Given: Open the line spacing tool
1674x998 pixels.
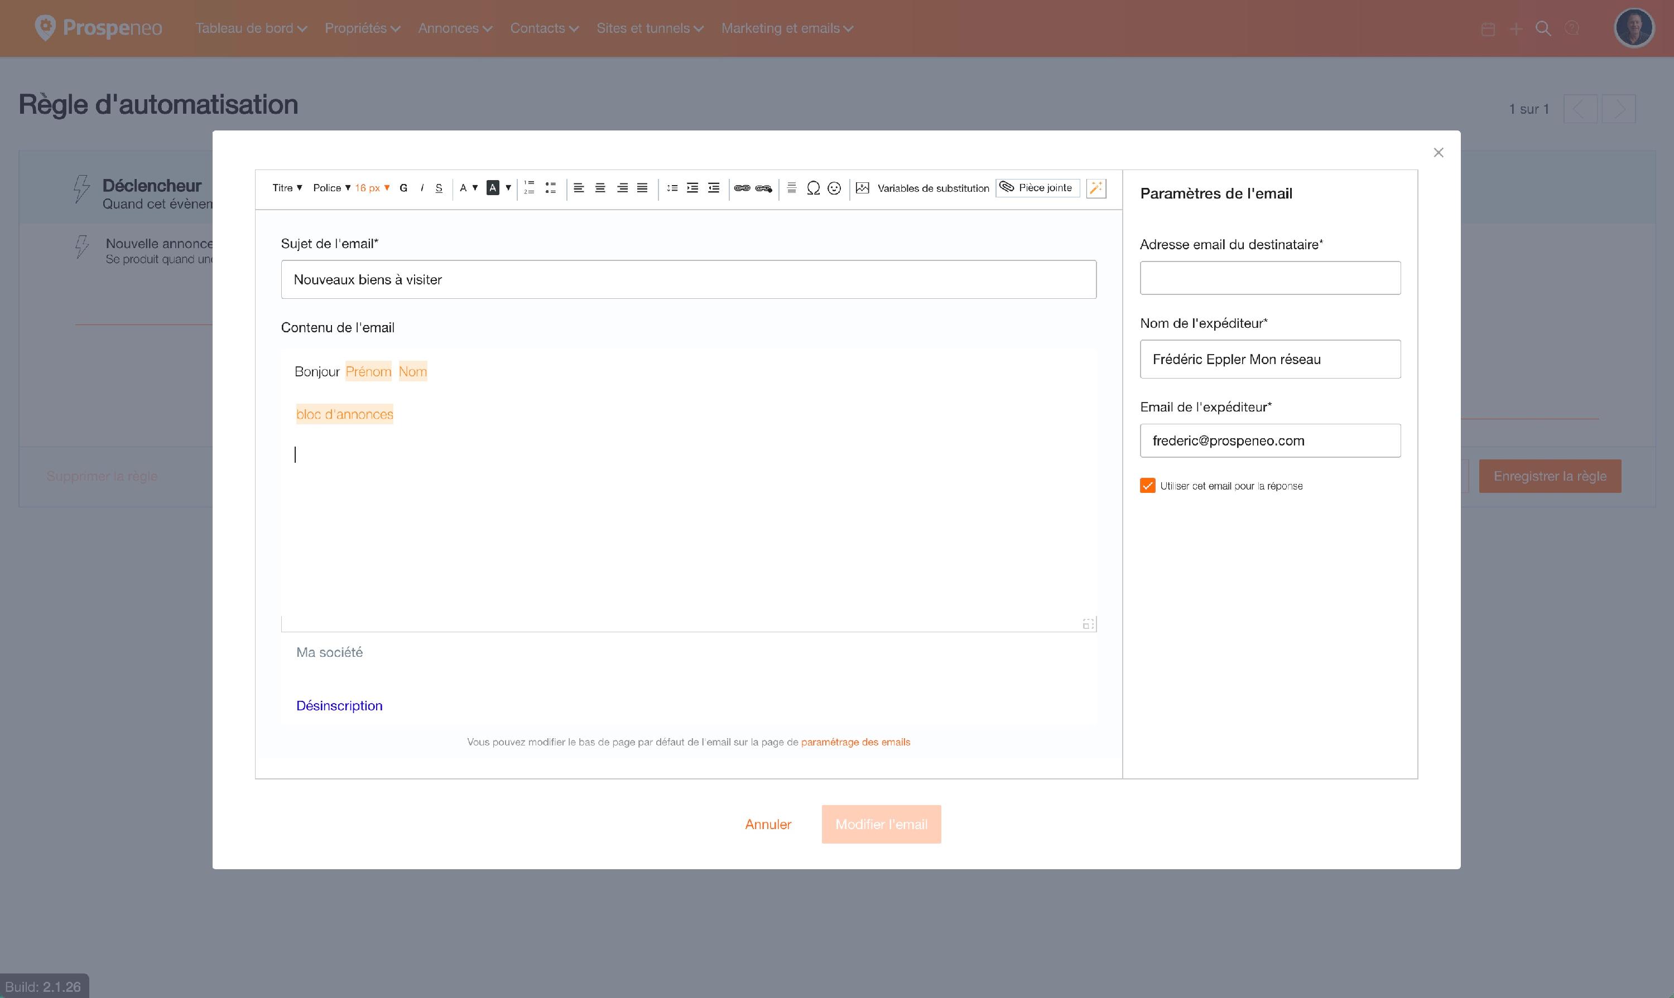Looking at the screenshot, I should click(672, 188).
